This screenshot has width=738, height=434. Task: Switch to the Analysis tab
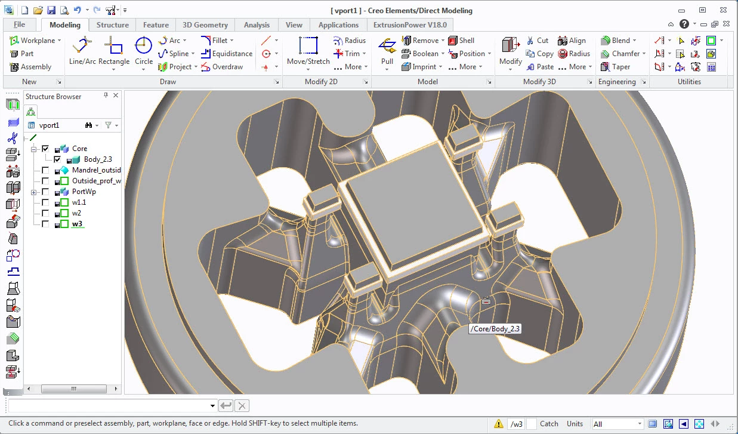[257, 25]
